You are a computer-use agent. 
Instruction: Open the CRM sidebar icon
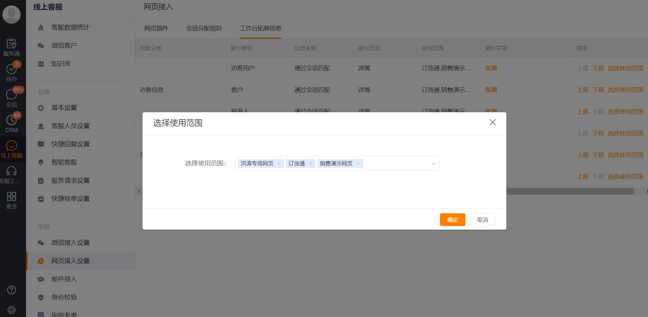12,123
